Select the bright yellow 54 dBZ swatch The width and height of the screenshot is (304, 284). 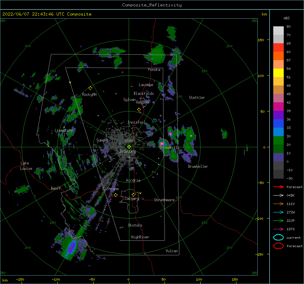278,73
